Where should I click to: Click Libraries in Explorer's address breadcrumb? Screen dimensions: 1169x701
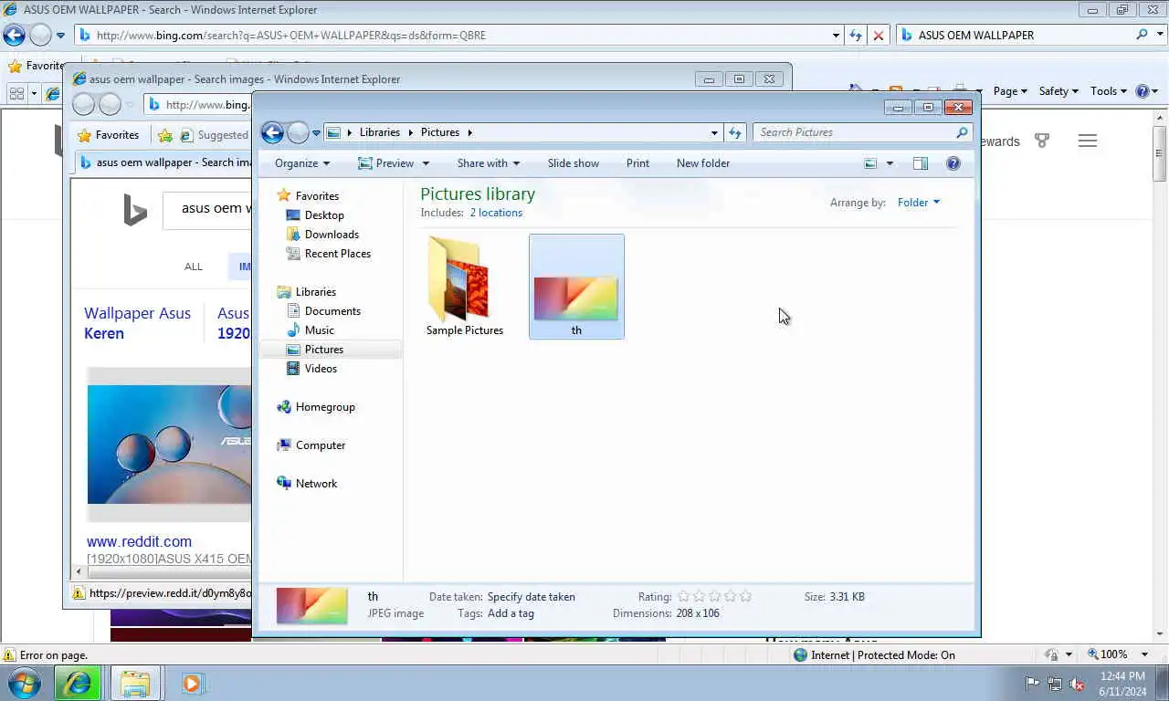(380, 132)
